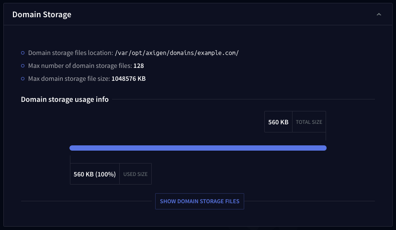Screen dimensions: 396x230
Task: Click the TOTAL SIZE label
Action: [x=309, y=122]
